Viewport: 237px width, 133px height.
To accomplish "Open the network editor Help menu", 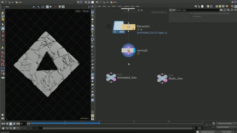I will coord(137,6).
